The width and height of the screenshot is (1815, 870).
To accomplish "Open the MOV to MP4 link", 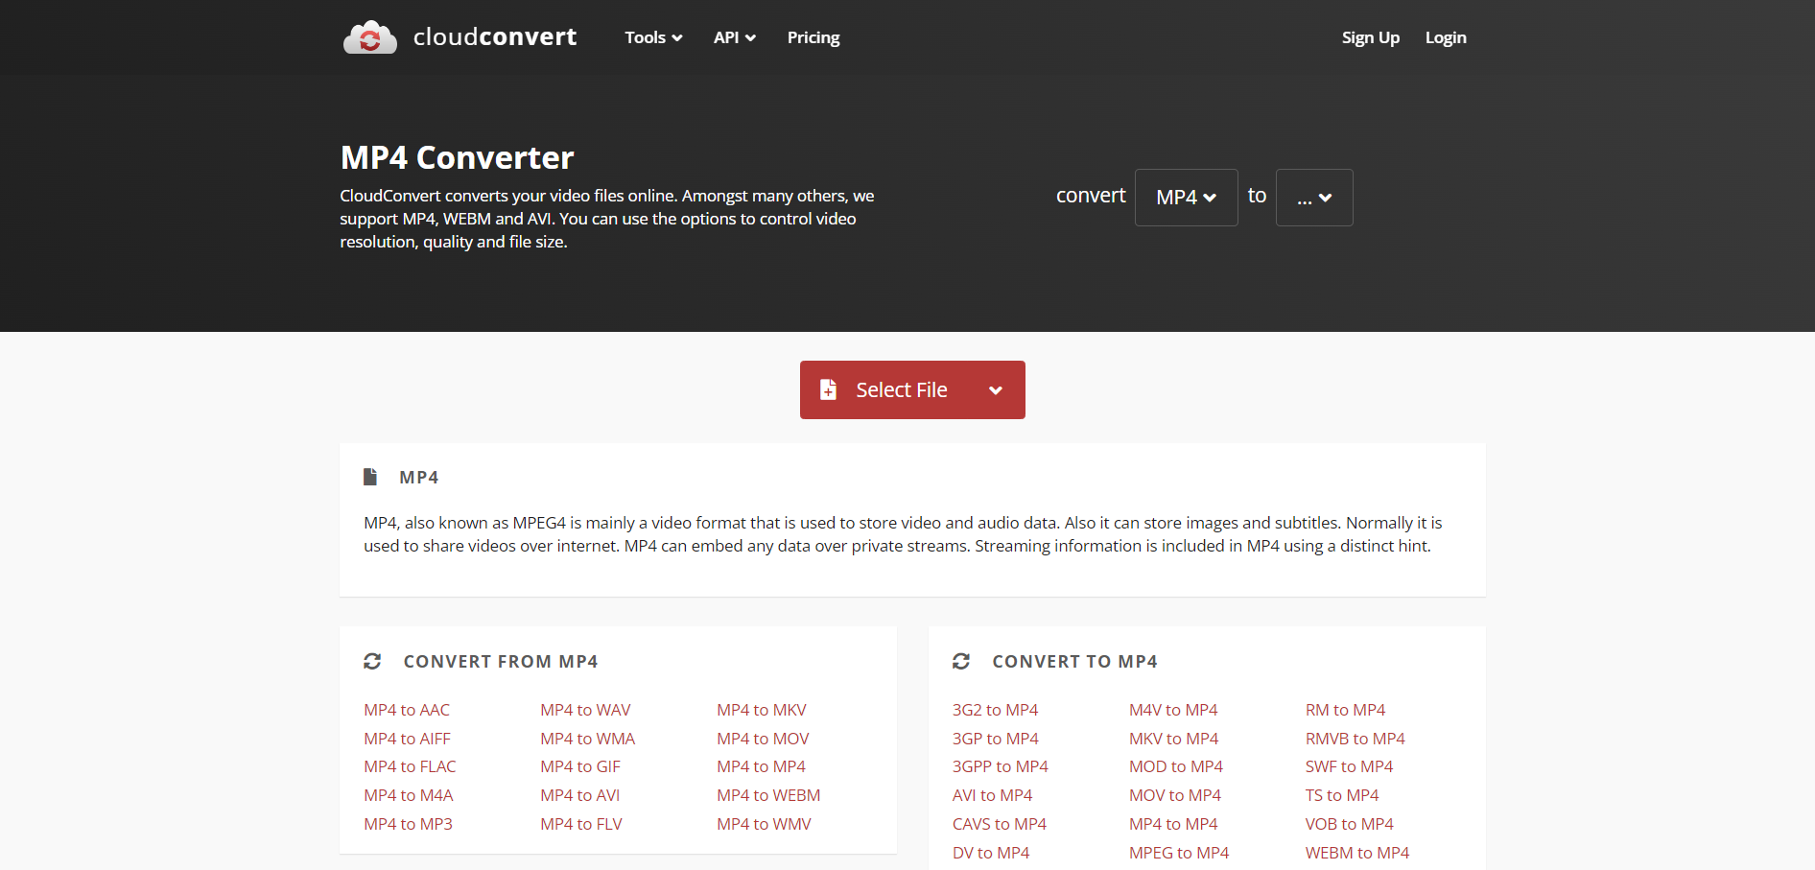I will click(x=1175, y=795).
